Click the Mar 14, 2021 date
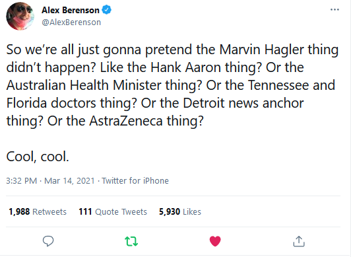The image size is (351, 257). [69, 180]
